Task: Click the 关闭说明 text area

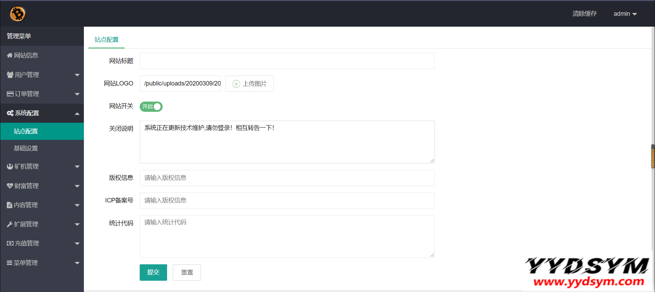Action: 287,142
